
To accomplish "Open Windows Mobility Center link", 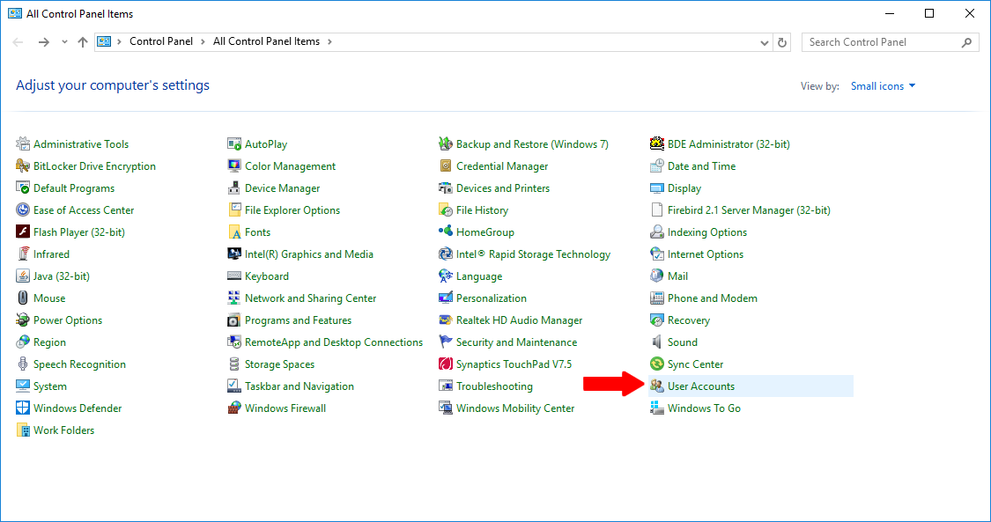I will (515, 408).
